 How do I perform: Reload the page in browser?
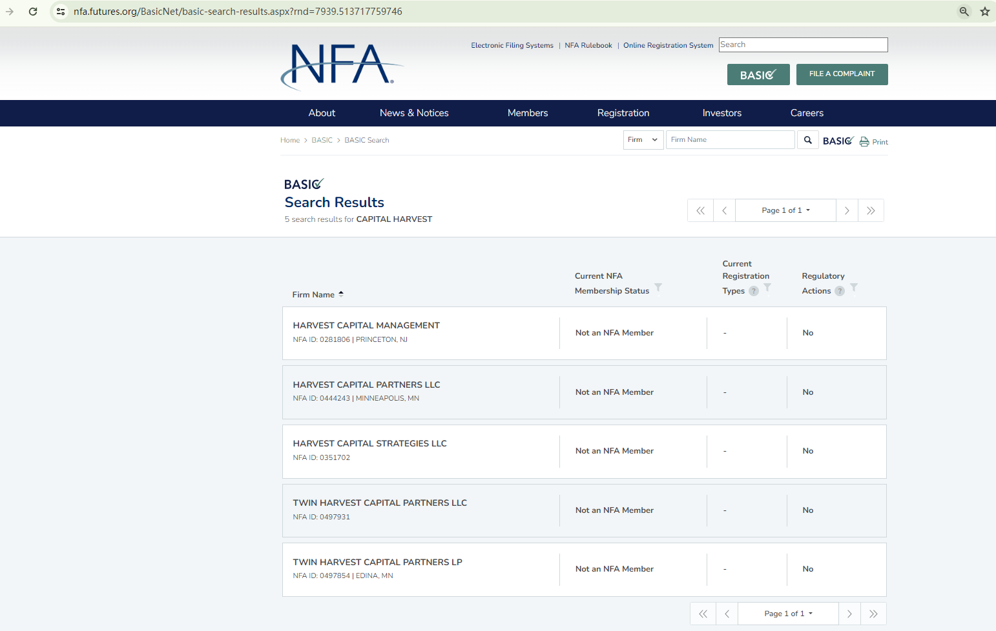tap(33, 12)
